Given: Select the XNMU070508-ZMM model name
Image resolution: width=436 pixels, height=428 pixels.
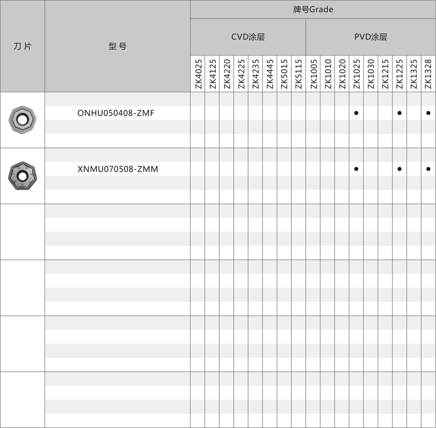Looking at the screenshot, I should pyautogui.click(x=118, y=169).
